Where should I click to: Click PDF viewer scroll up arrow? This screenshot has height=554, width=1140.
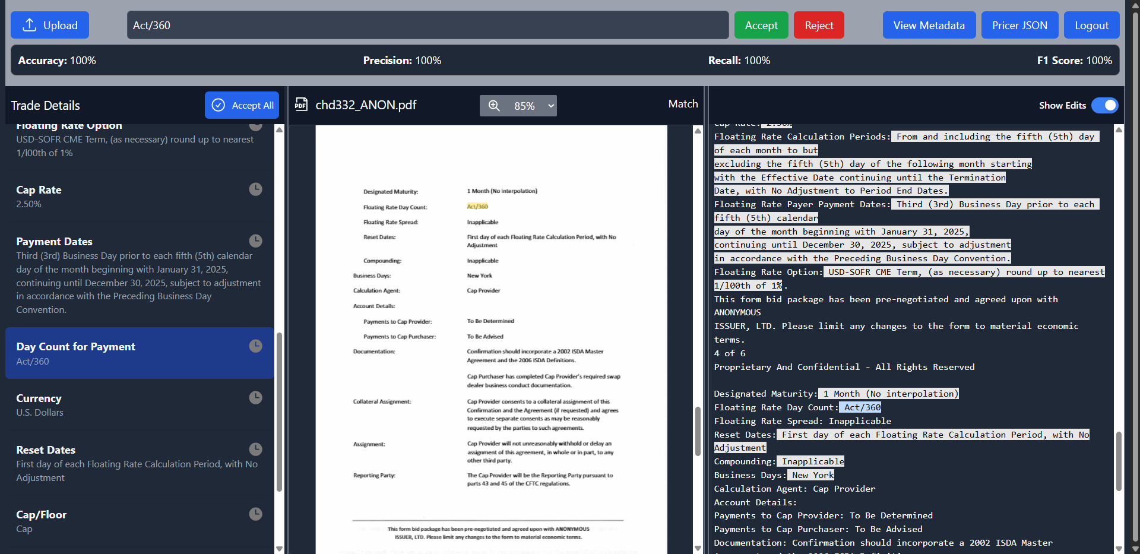[698, 131]
